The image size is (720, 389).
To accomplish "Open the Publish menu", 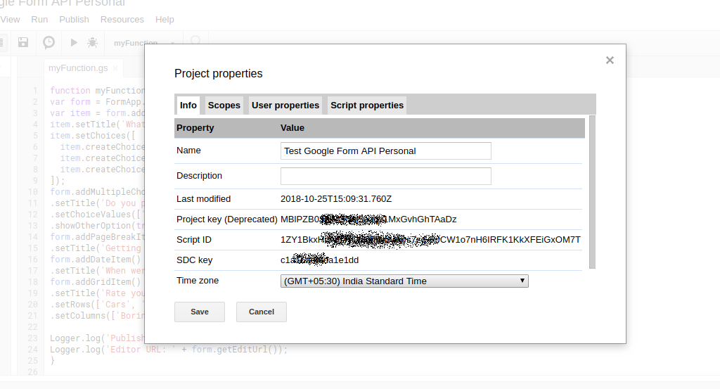I will pos(74,20).
